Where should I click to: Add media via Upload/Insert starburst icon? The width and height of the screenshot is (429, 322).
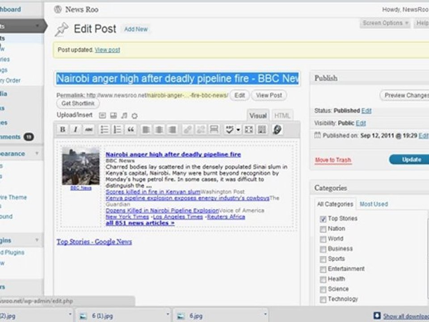tap(135, 115)
